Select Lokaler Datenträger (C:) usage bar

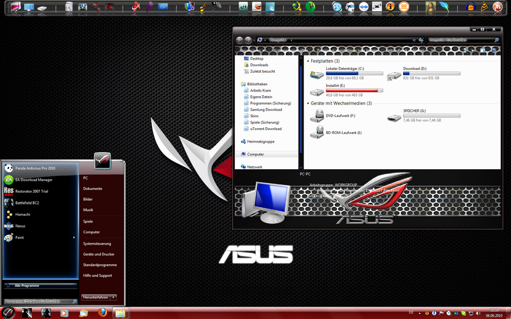[x=355, y=74]
